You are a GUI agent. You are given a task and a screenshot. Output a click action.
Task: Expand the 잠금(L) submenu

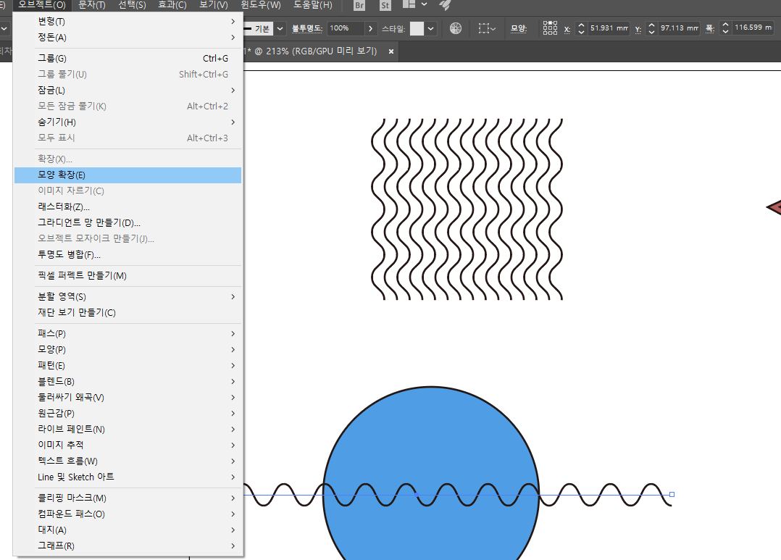(128, 90)
